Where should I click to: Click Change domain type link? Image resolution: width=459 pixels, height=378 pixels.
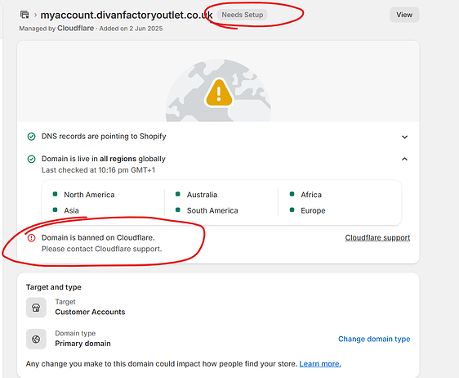[x=374, y=339]
